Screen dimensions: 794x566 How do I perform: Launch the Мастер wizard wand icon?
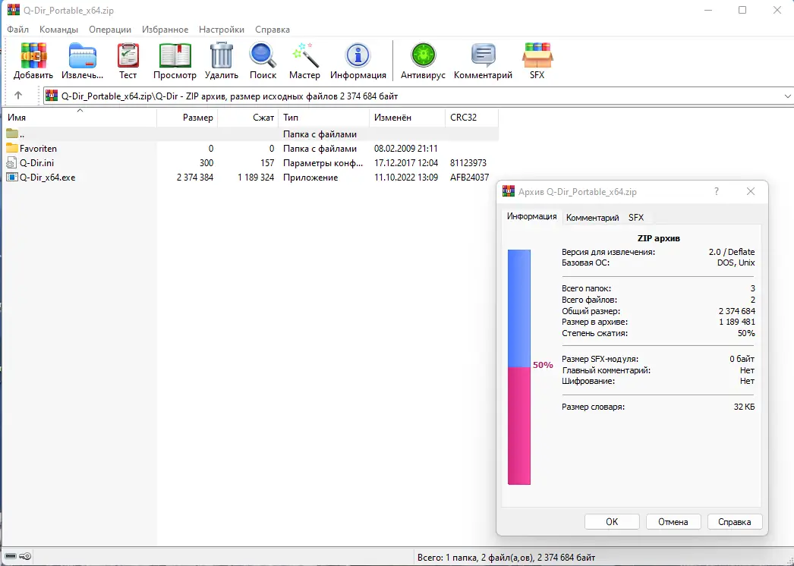tap(305, 55)
